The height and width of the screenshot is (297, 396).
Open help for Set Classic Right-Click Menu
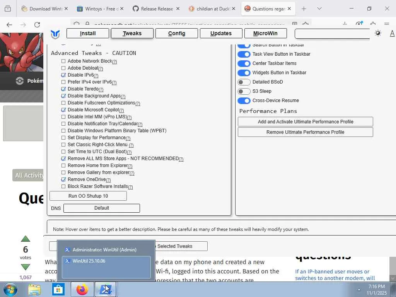point(131,145)
